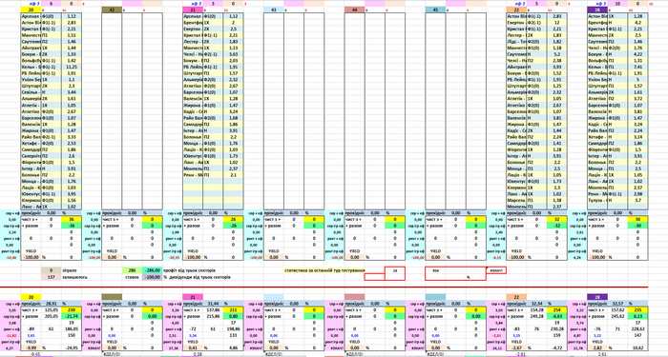
Task: Select odds 2,98 in table 28 Ренн row
Action: pyautogui.click(x=637, y=194)
